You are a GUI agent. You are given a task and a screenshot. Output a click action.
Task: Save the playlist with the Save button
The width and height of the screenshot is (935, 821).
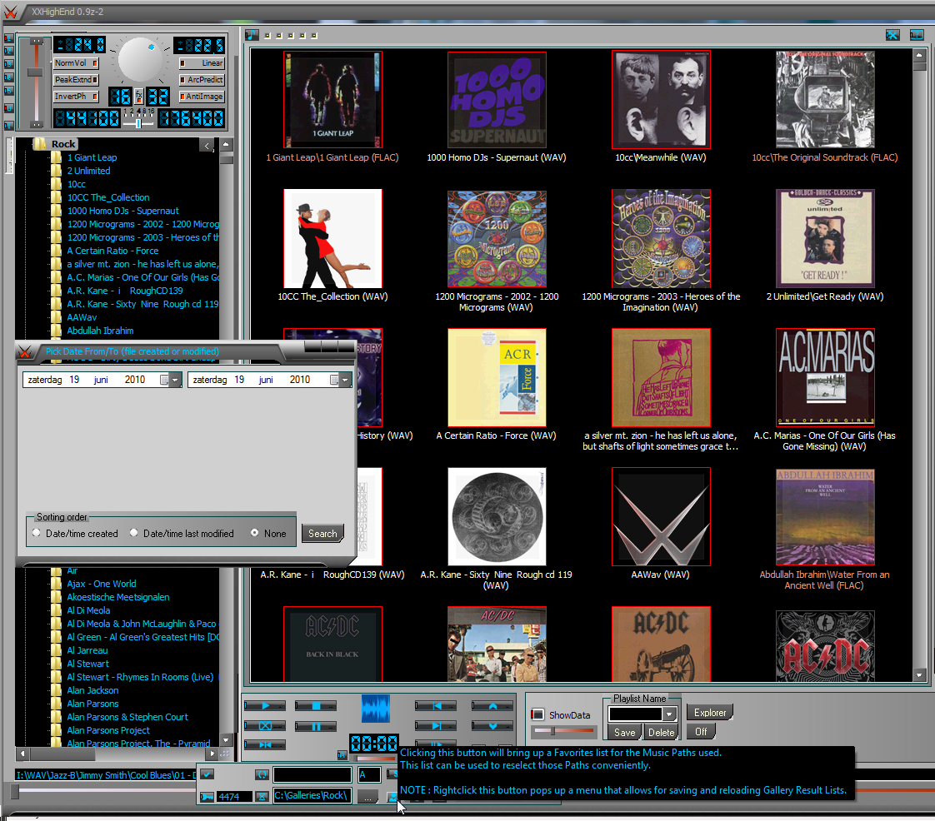pos(624,733)
